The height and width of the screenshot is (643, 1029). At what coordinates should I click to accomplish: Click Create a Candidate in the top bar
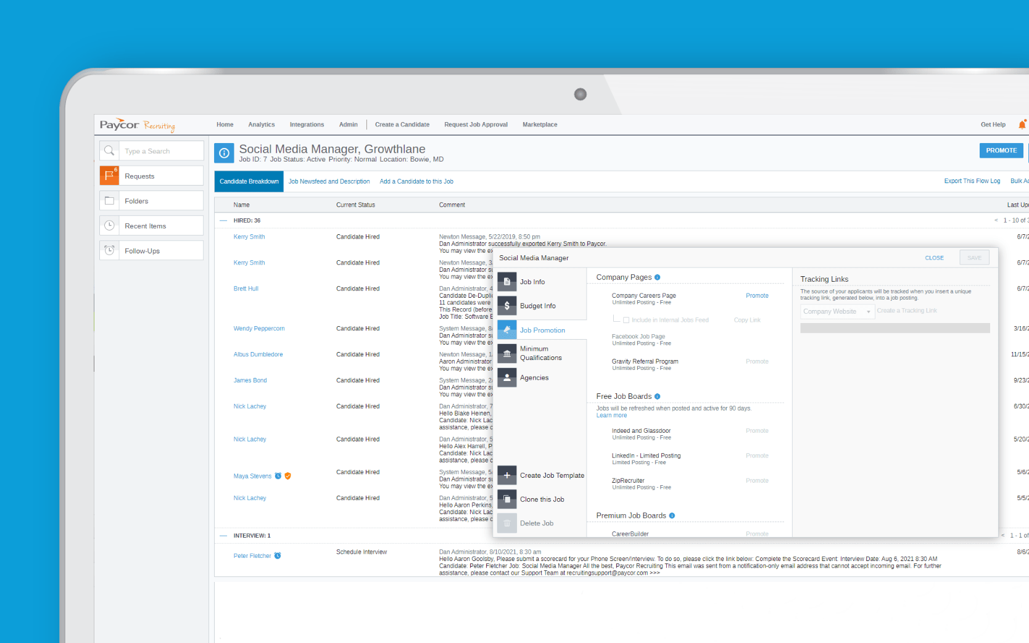coord(402,125)
